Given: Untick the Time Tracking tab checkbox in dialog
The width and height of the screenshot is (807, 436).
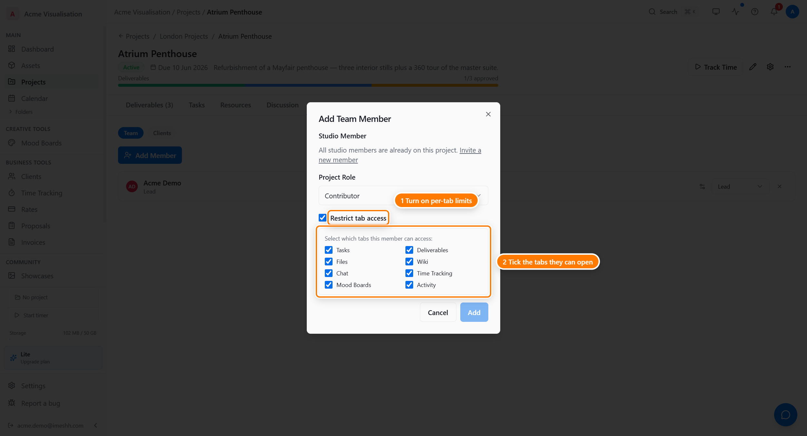Looking at the screenshot, I should 409,273.
